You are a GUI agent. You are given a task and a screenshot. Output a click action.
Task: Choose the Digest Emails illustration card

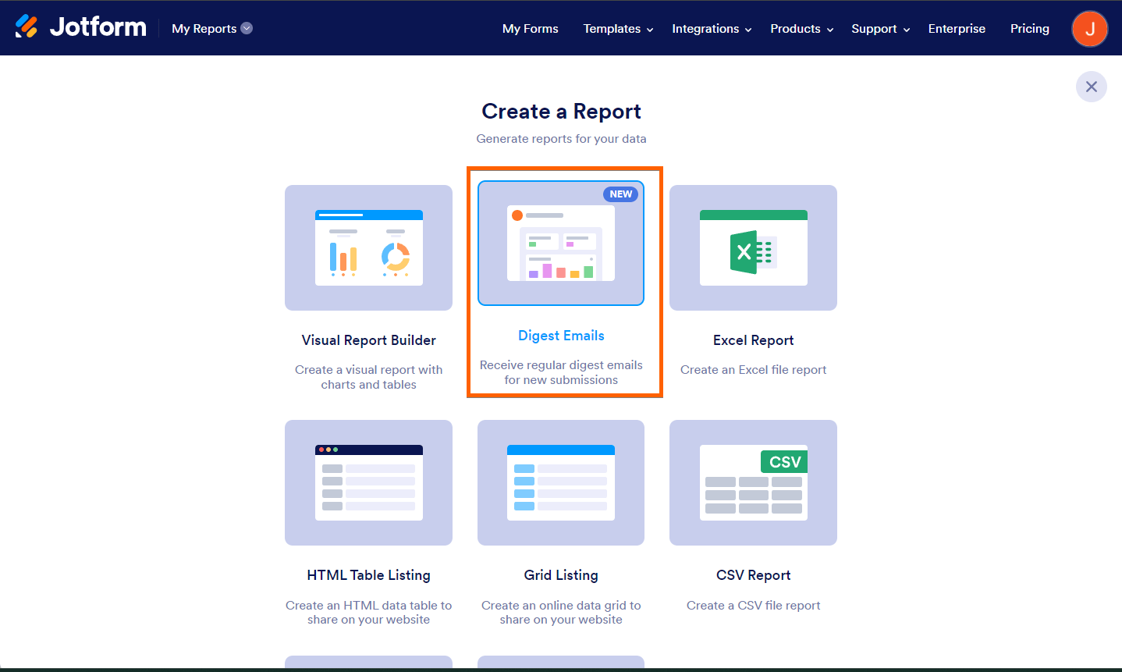click(x=561, y=243)
